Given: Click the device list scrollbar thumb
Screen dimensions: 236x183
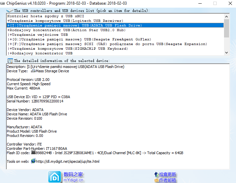Looking at the screenshot, I should click(226, 28).
